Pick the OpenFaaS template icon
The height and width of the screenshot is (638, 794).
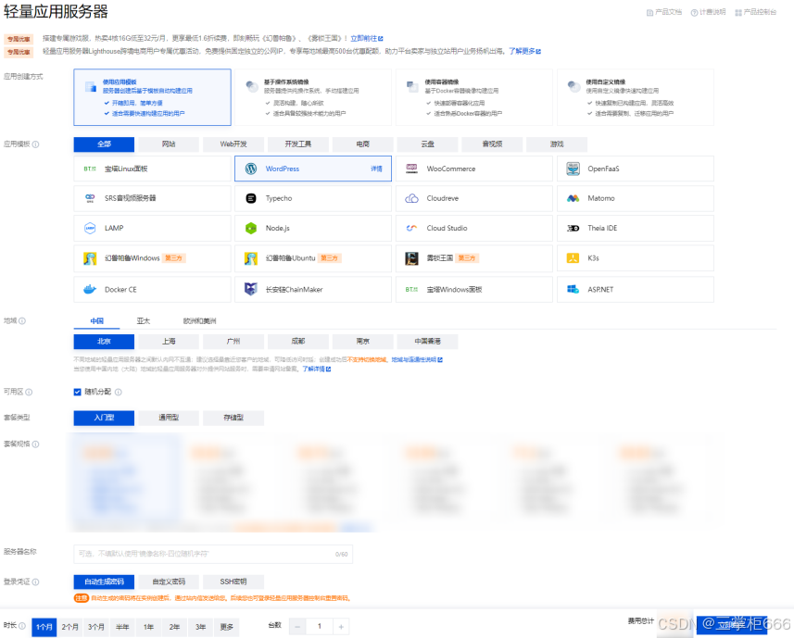(573, 169)
